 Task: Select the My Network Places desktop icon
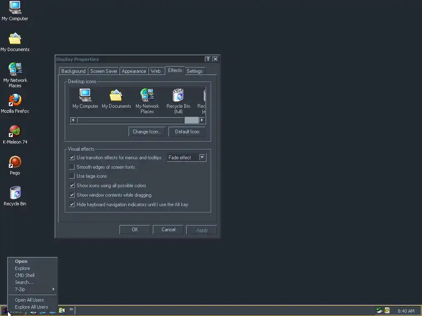point(15,75)
